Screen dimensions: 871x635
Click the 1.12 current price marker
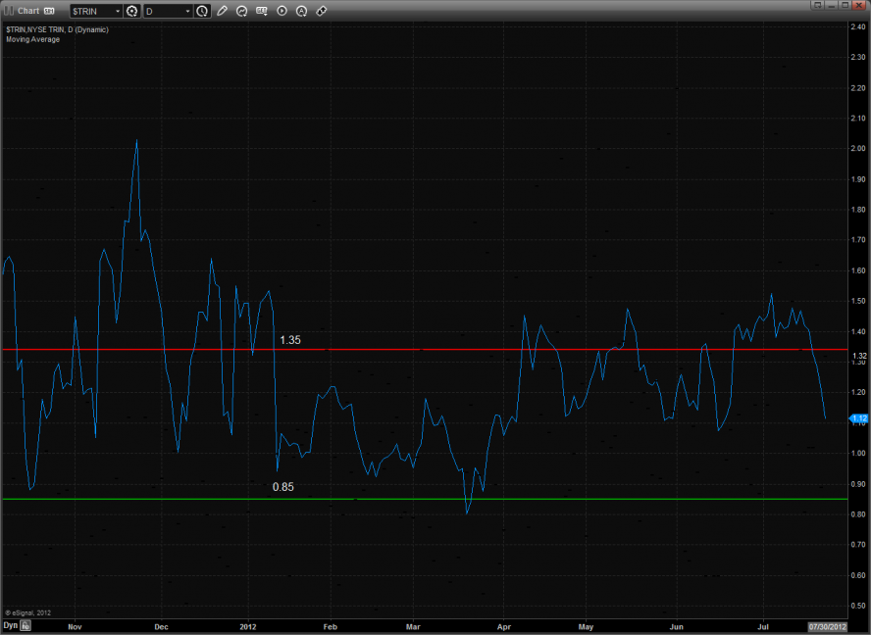(859, 418)
